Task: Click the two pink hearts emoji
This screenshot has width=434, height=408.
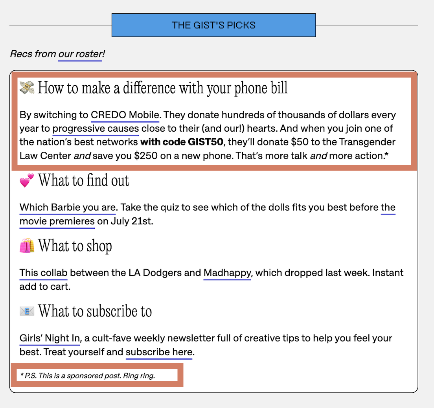Action: 27,180
